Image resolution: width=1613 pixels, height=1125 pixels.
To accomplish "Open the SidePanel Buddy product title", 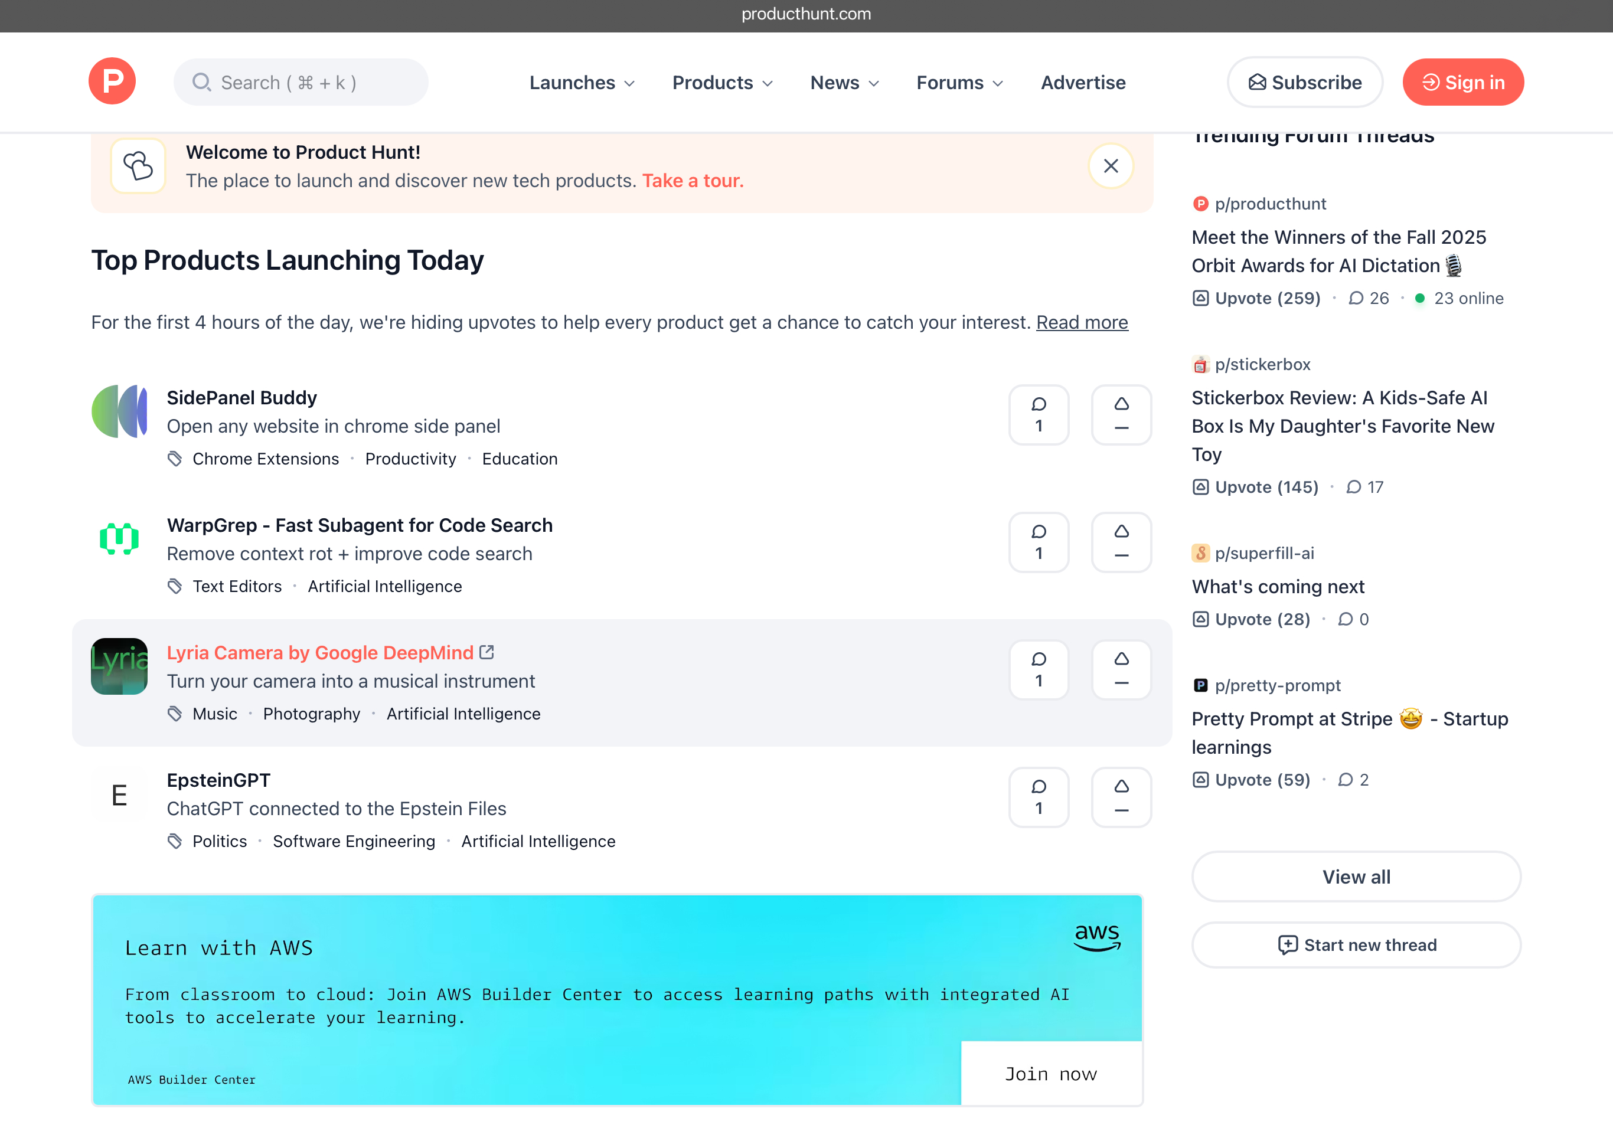I will pyautogui.click(x=241, y=397).
